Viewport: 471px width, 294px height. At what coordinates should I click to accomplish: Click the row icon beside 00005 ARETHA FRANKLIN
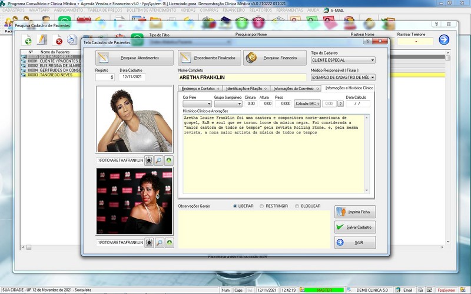coord(24,56)
